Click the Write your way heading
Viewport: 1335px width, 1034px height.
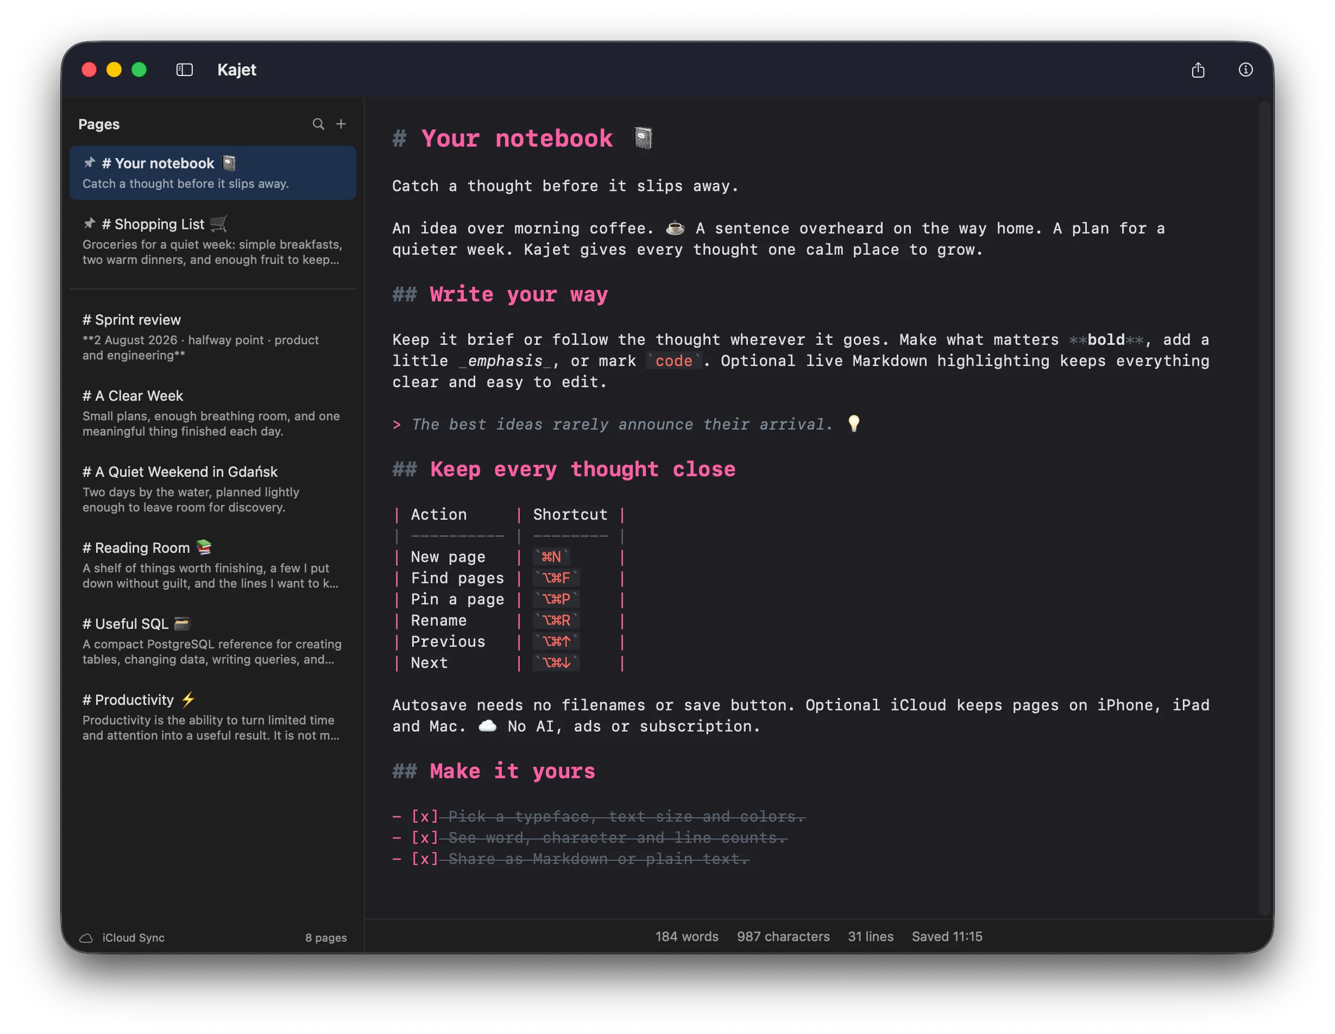(500, 294)
